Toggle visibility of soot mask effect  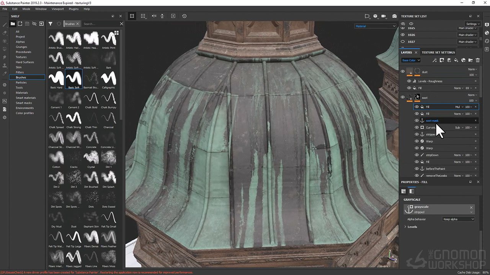tap(416, 121)
